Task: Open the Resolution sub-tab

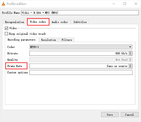Action: click(49, 40)
